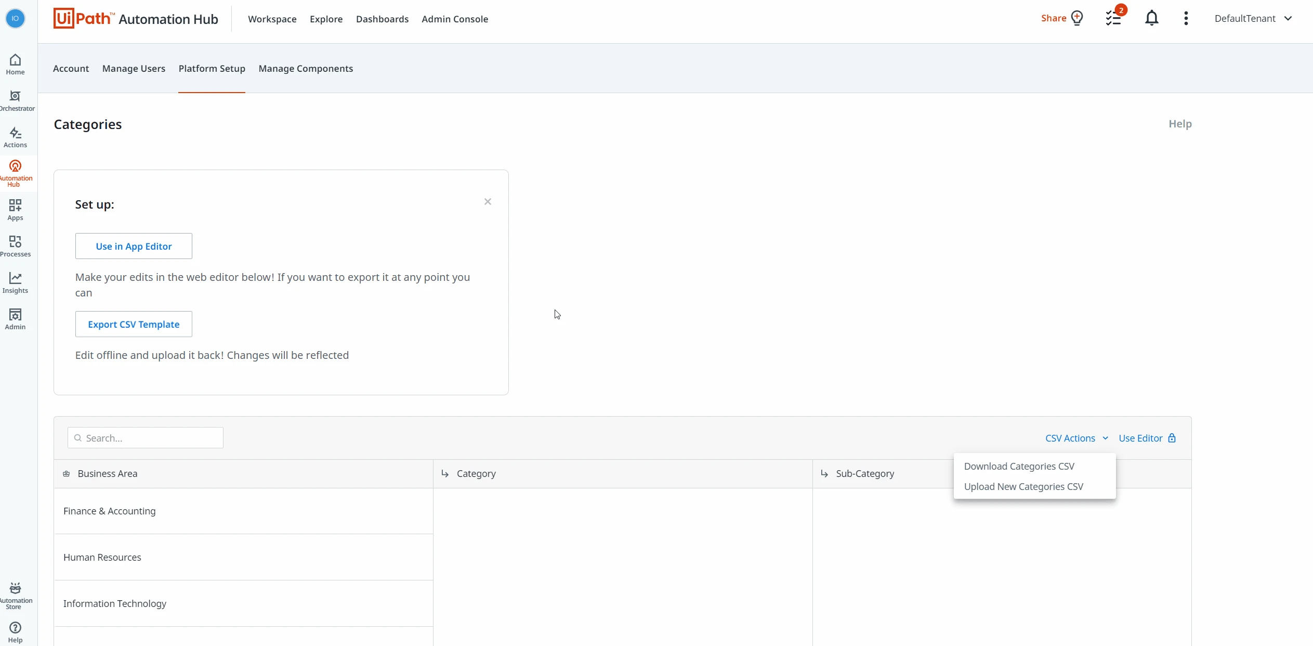Click the Share idea lightbulb button
The image size is (1313, 646).
1062,18
